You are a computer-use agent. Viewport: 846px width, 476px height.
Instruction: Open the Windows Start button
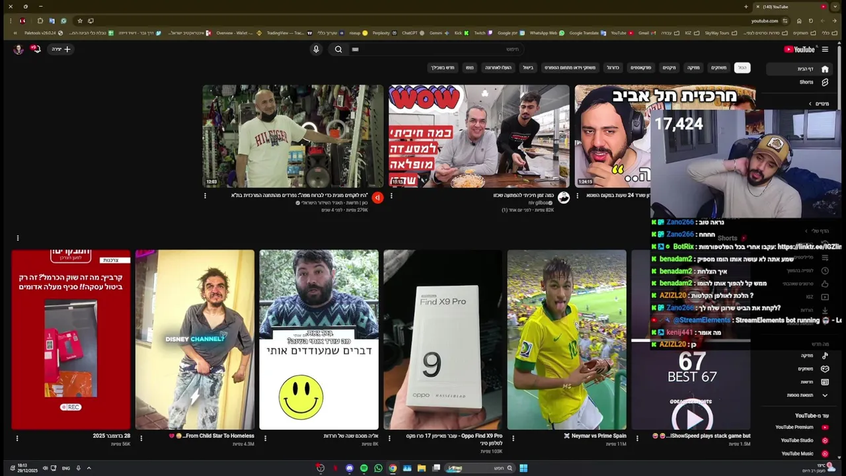click(523, 468)
